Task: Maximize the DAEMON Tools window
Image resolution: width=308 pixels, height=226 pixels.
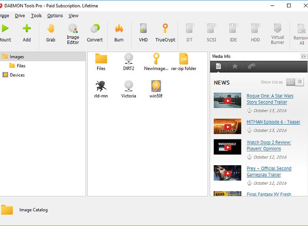Action: click(x=289, y=5)
